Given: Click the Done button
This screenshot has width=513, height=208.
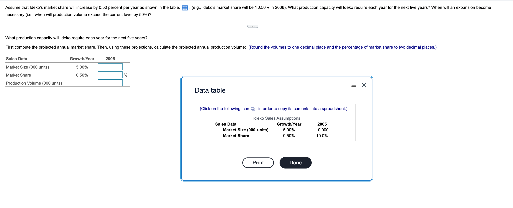Looking at the screenshot, I should click(296, 163).
